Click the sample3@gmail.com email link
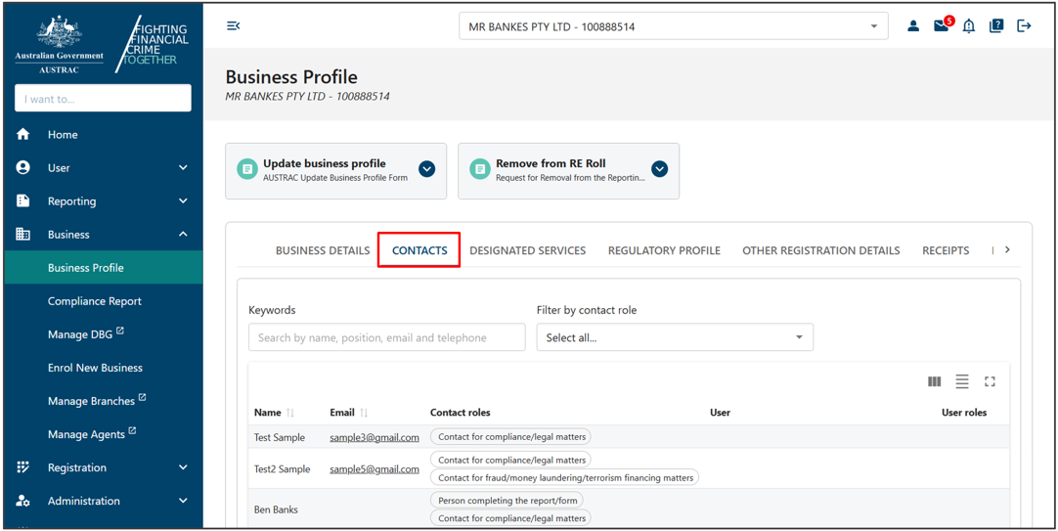The image size is (1058, 531). pyautogui.click(x=375, y=437)
